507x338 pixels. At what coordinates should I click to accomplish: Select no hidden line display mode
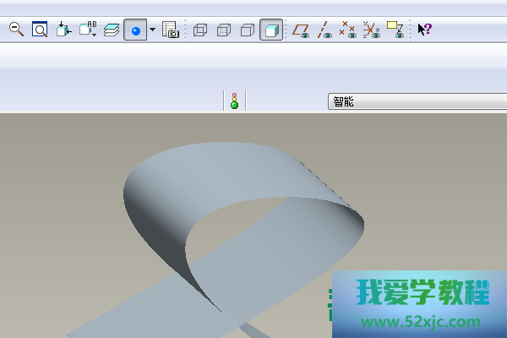[x=248, y=30]
